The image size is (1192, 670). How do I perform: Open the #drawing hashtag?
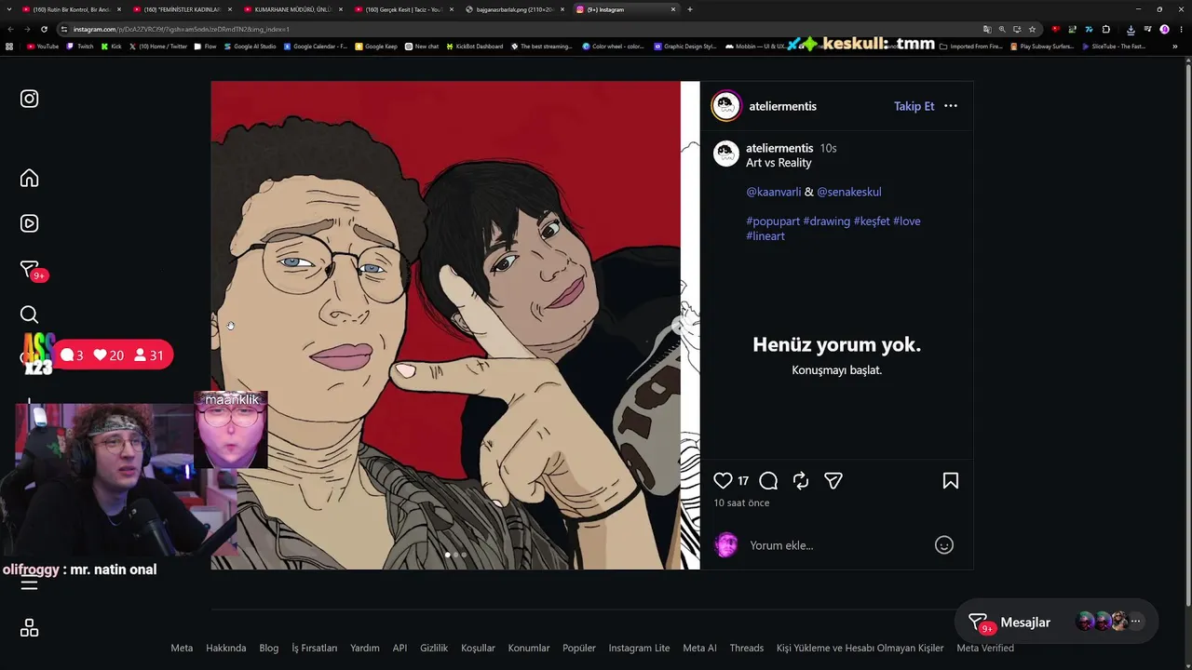(827, 221)
